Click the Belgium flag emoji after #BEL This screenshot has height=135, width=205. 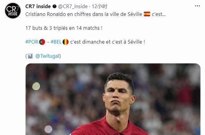(66, 42)
